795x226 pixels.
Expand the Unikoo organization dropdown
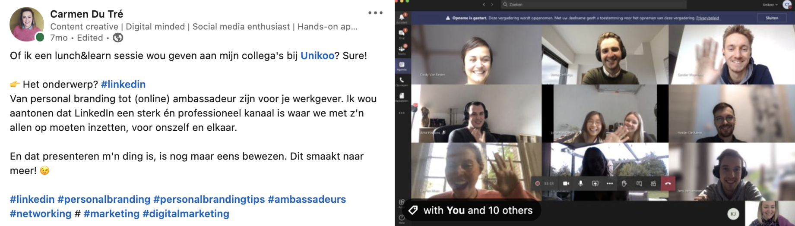coord(770,5)
